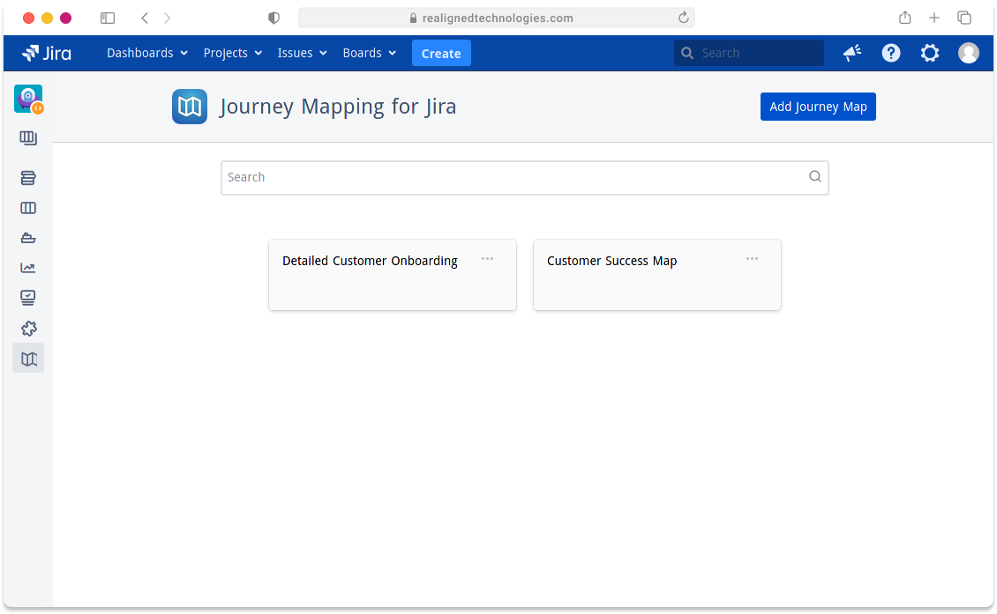Toggle the Safari sidebar button
Viewport: 997px width, 614px height.
click(108, 18)
